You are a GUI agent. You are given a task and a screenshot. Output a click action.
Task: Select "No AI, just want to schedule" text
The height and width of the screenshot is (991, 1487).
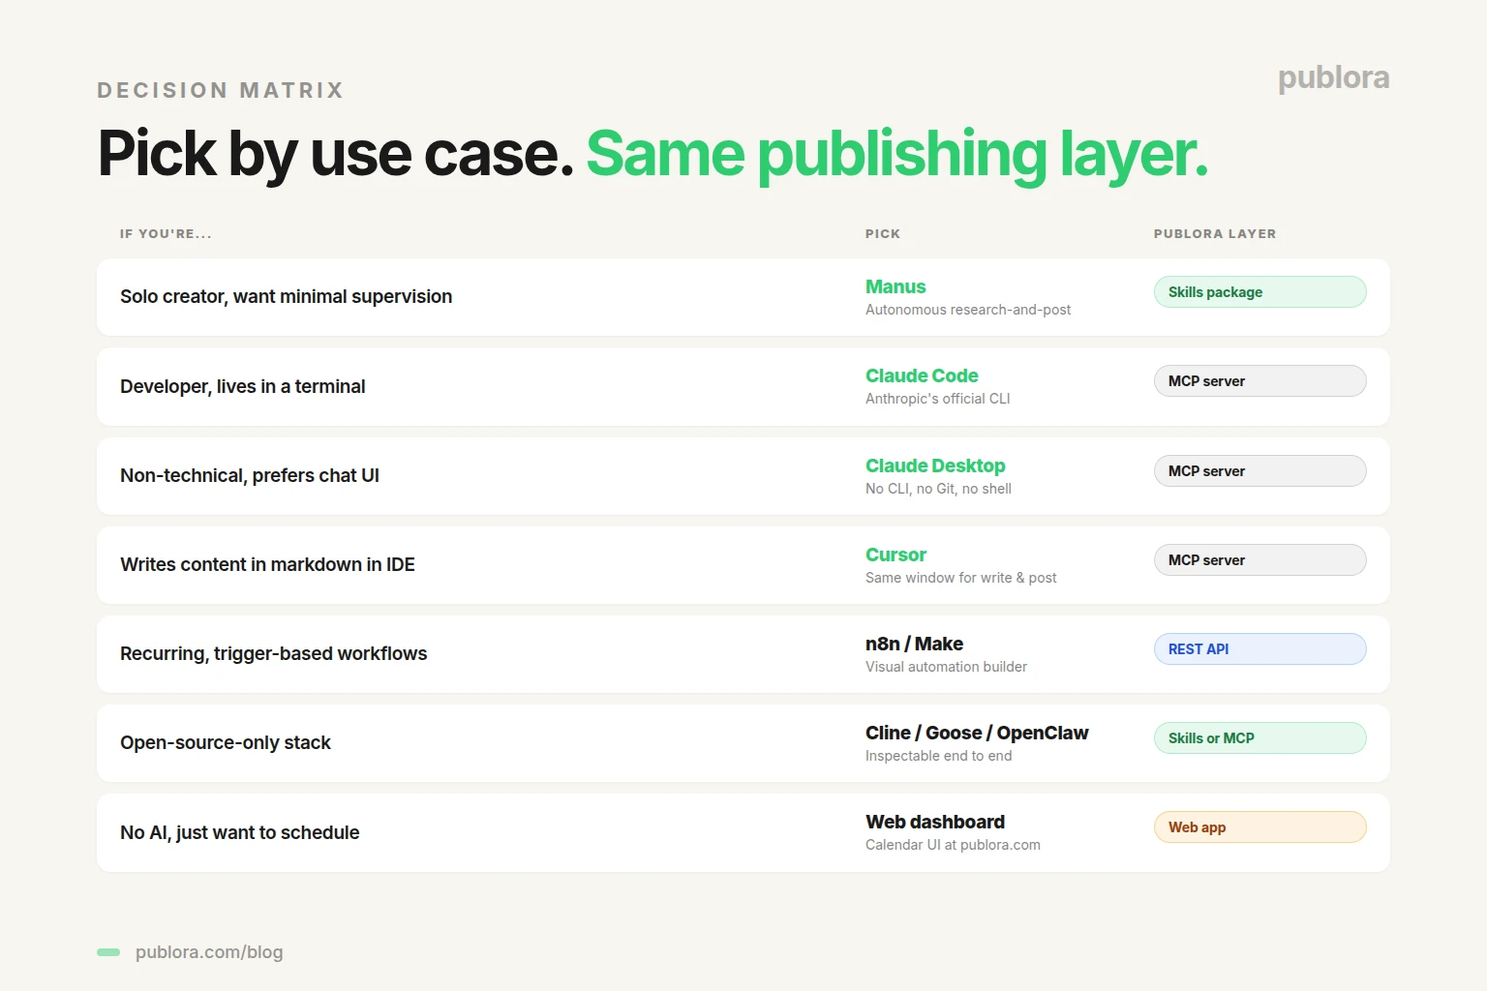point(240,833)
